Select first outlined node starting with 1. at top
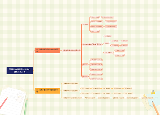160x115 pixels. coord(95,17)
